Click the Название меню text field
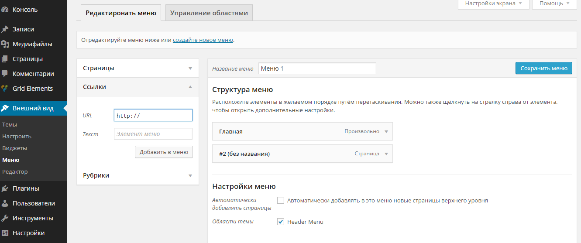This screenshot has height=243, width=581. (317, 68)
